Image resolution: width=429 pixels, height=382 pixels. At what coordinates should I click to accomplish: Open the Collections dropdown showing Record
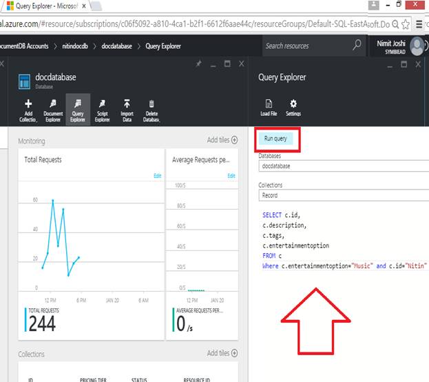coord(344,195)
